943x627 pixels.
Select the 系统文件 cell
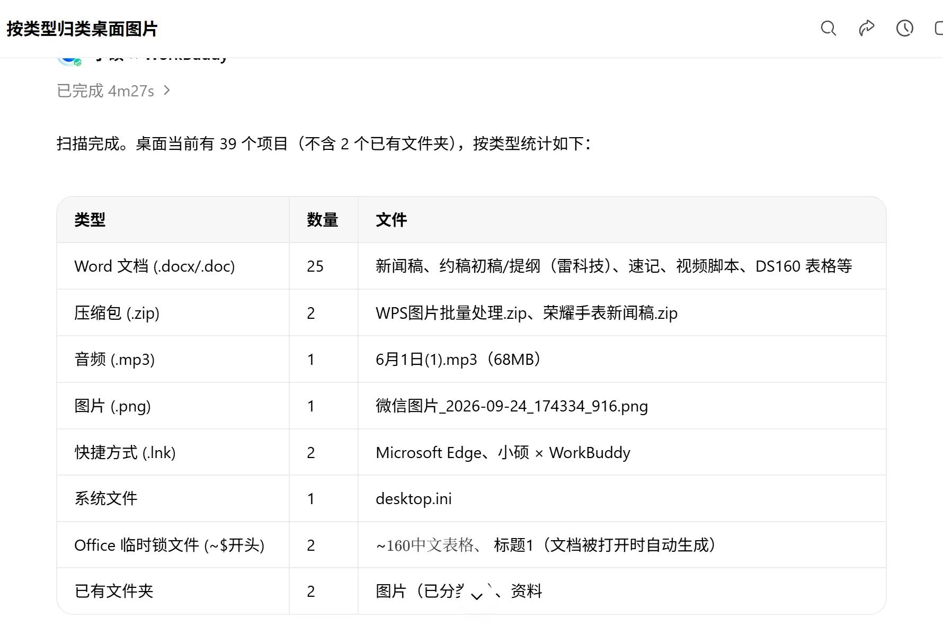pyautogui.click(x=173, y=498)
